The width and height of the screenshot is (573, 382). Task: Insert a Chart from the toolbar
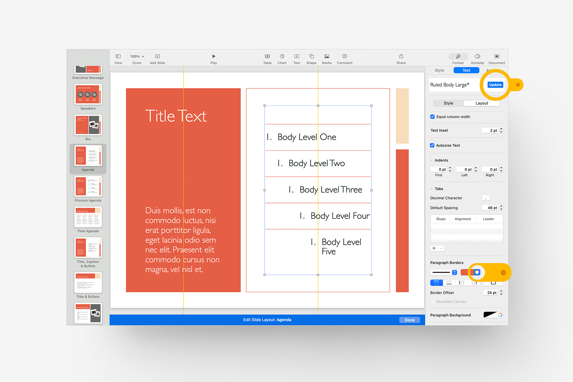[x=282, y=57]
